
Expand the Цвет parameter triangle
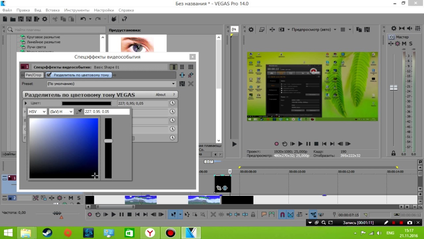26,103
